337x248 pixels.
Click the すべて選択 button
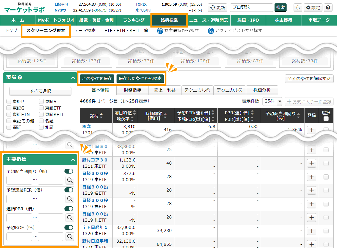(40, 91)
